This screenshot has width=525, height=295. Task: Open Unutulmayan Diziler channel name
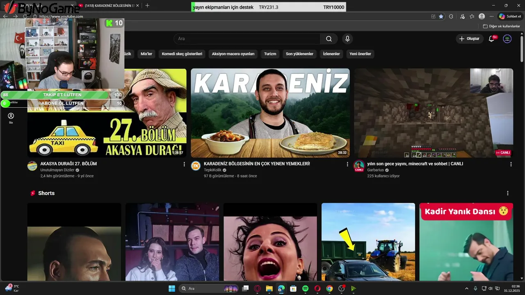(57, 170)
